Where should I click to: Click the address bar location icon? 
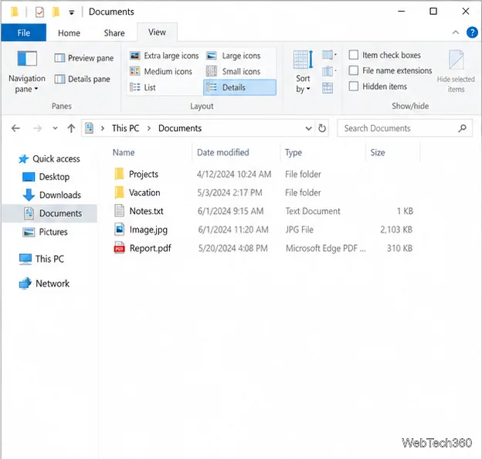[x=89, y=128]
